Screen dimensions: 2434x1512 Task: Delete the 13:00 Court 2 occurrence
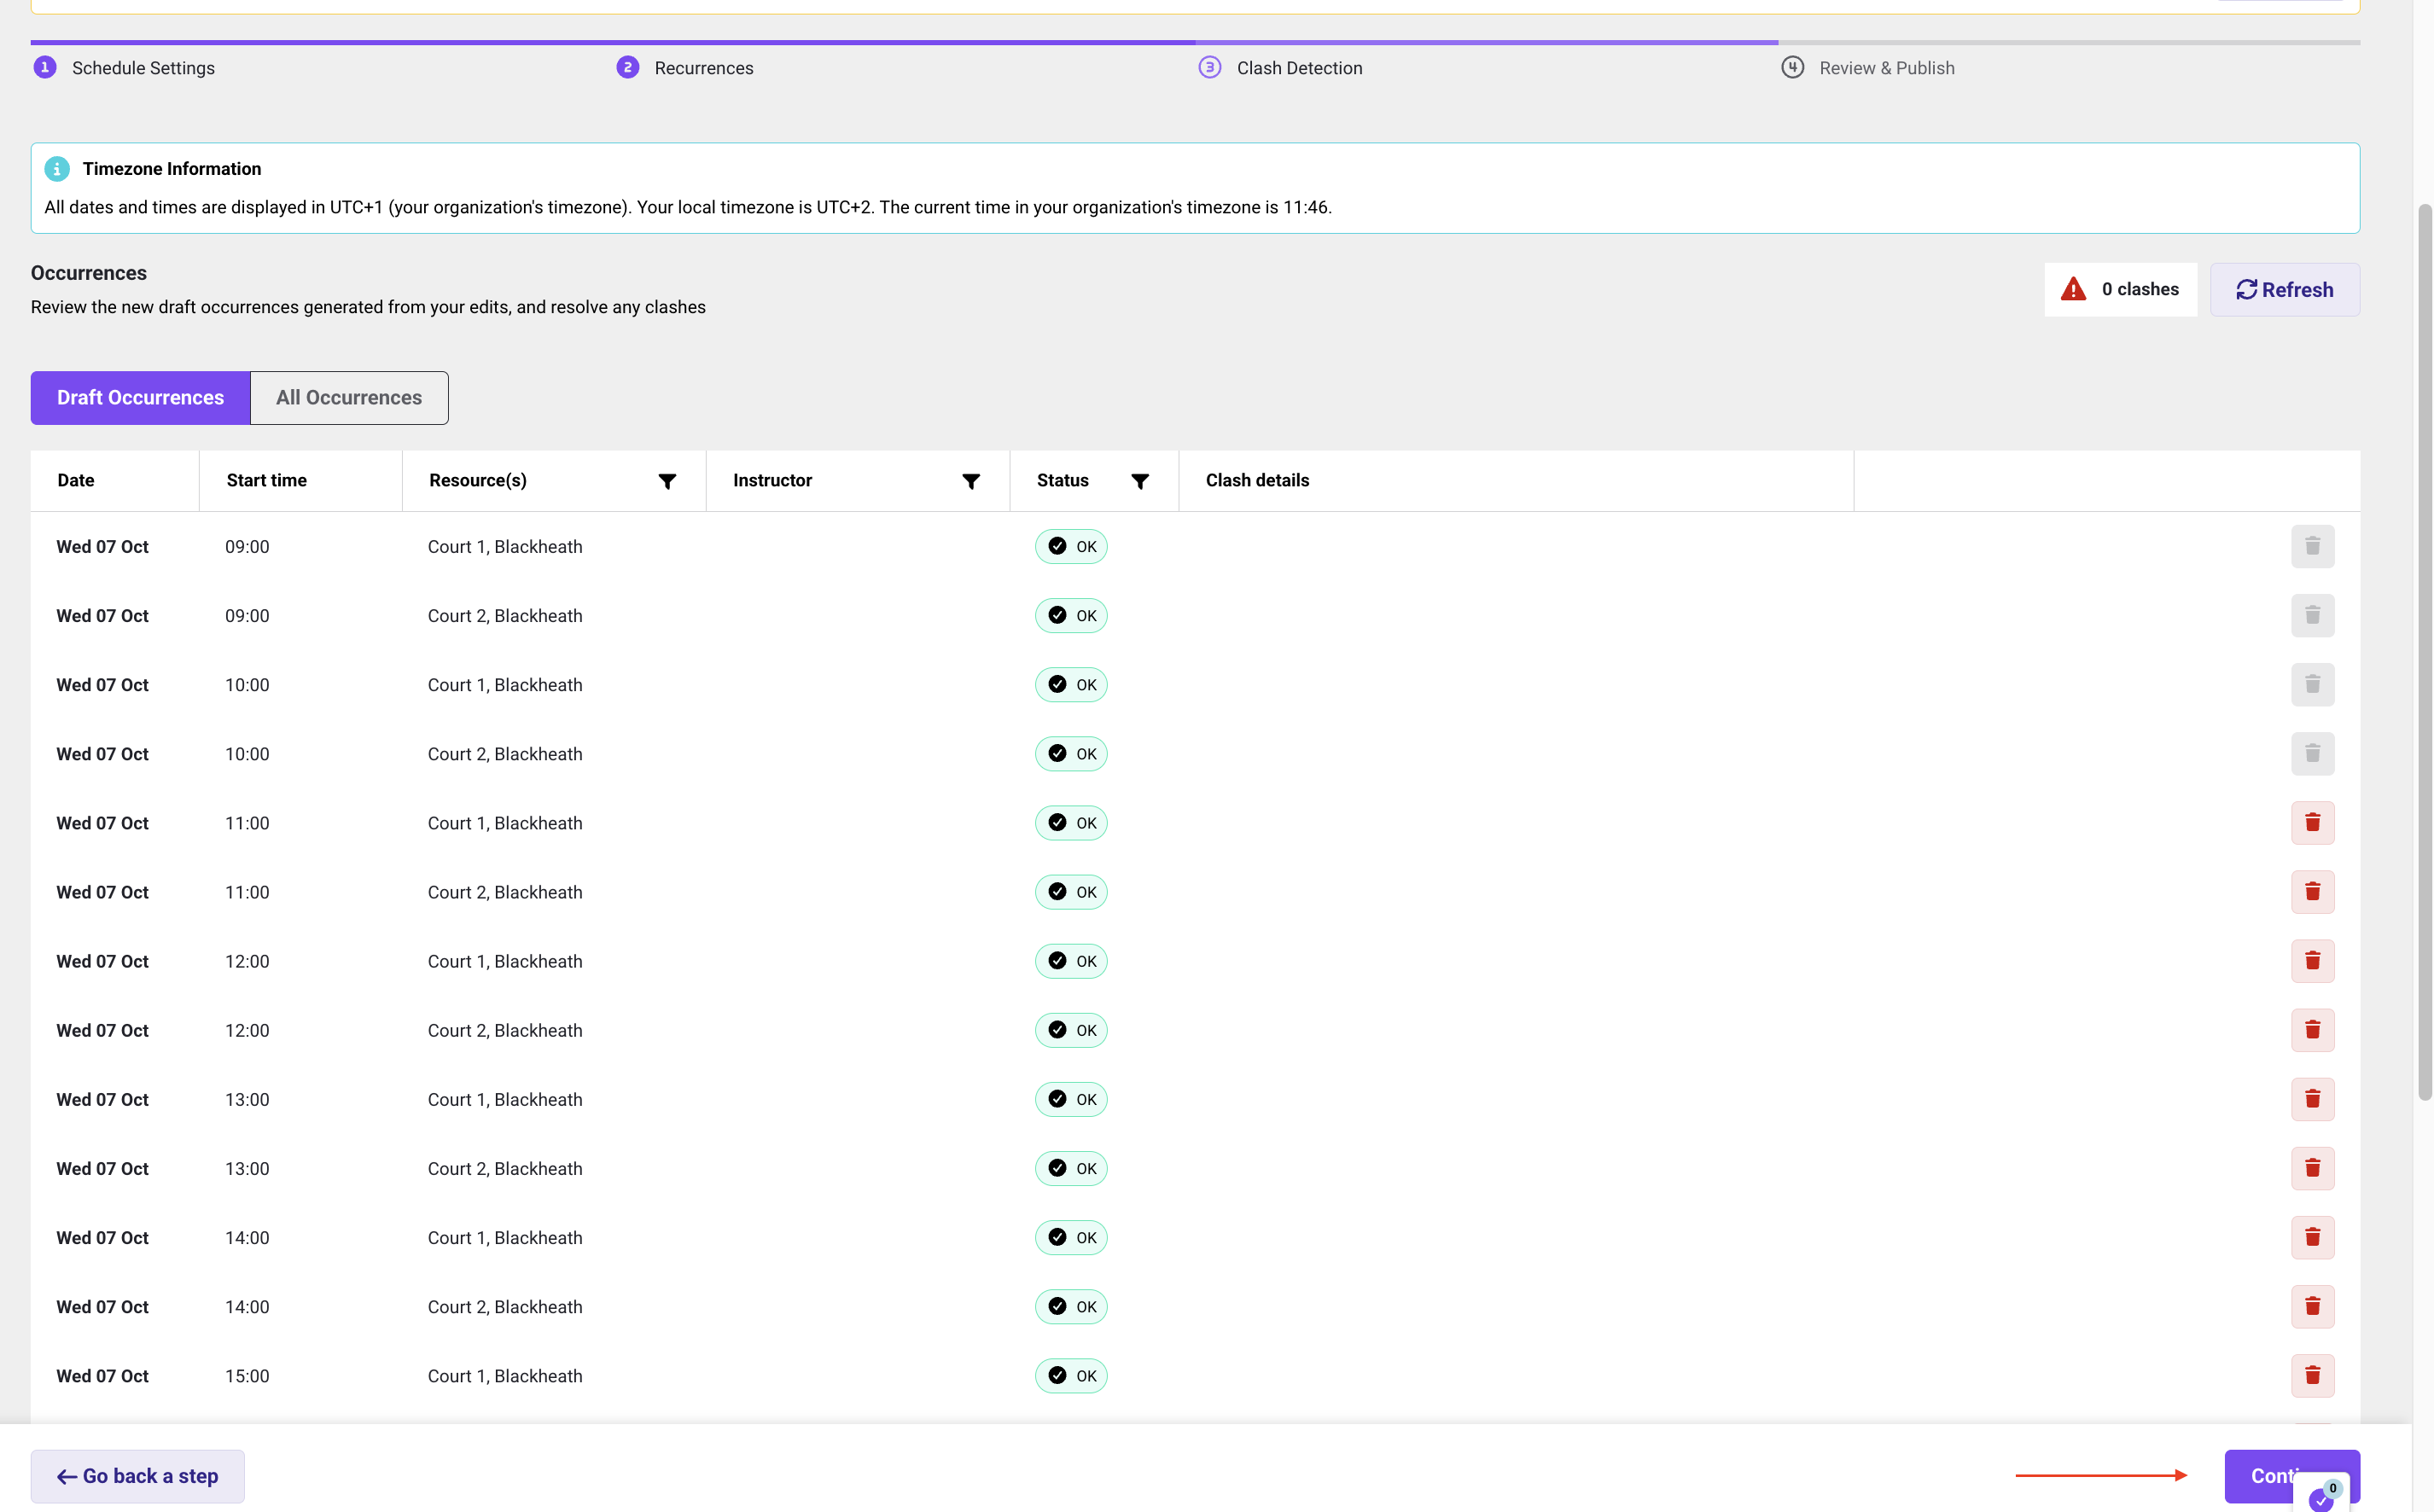click(2312, 1168)
